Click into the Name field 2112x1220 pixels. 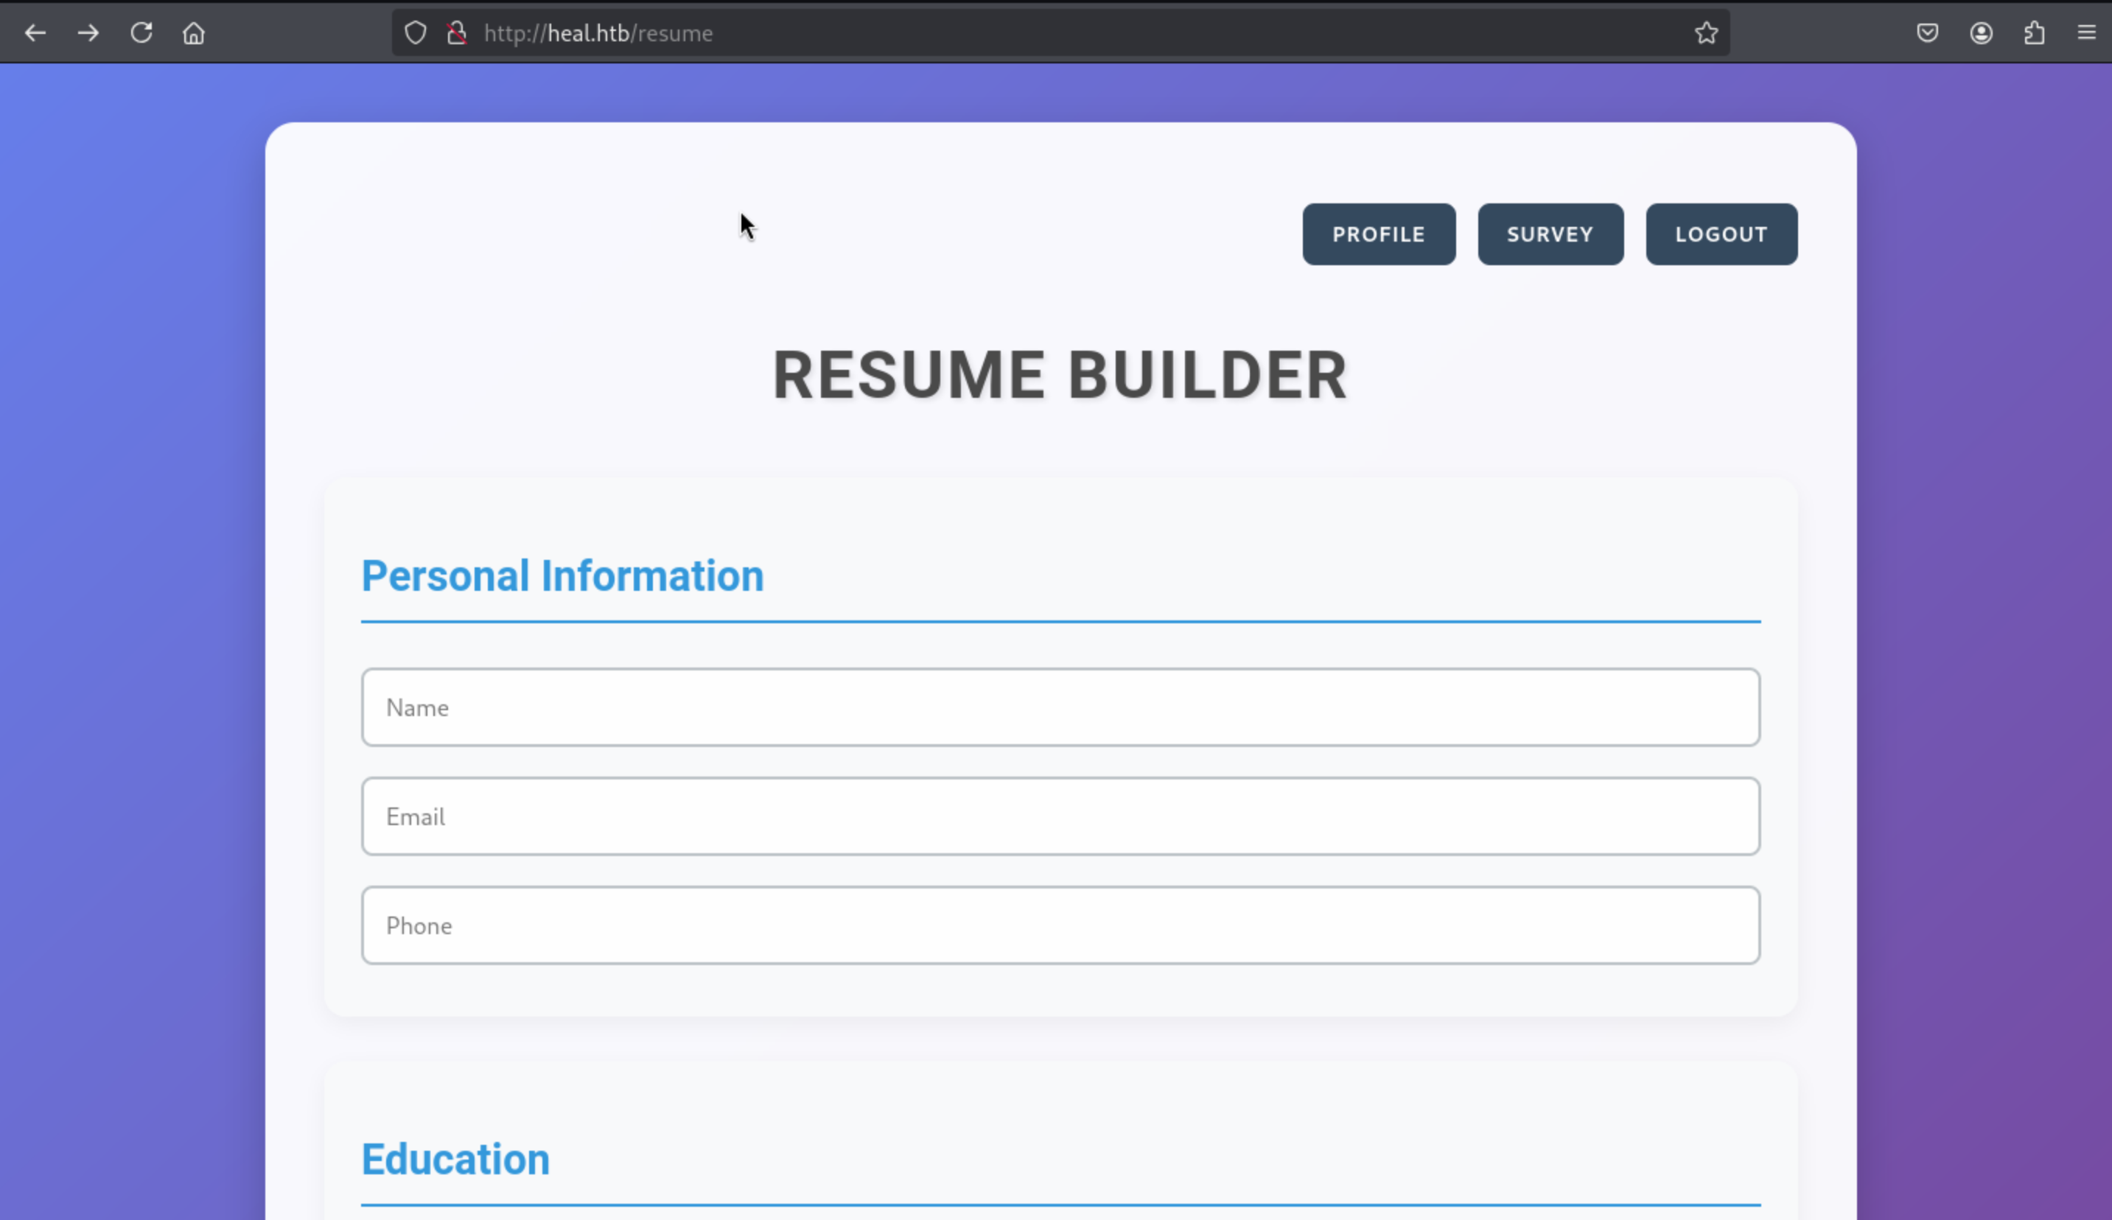tap(1060, 707)
